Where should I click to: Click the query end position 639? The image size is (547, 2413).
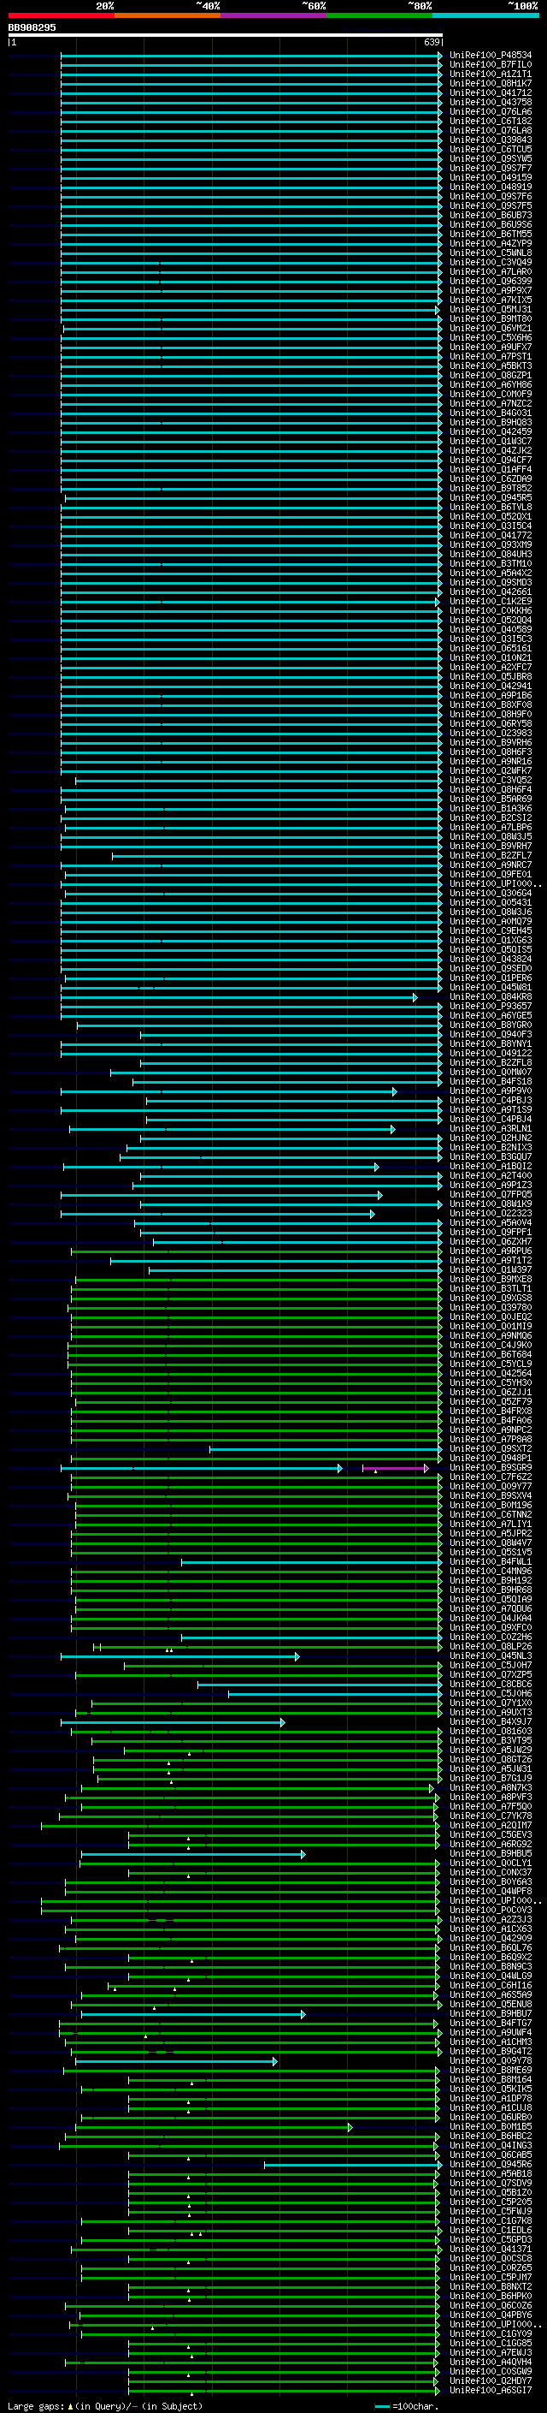(431, 42)
